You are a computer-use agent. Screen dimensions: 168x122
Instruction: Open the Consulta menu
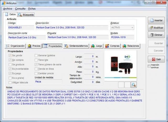click(20, 9)
